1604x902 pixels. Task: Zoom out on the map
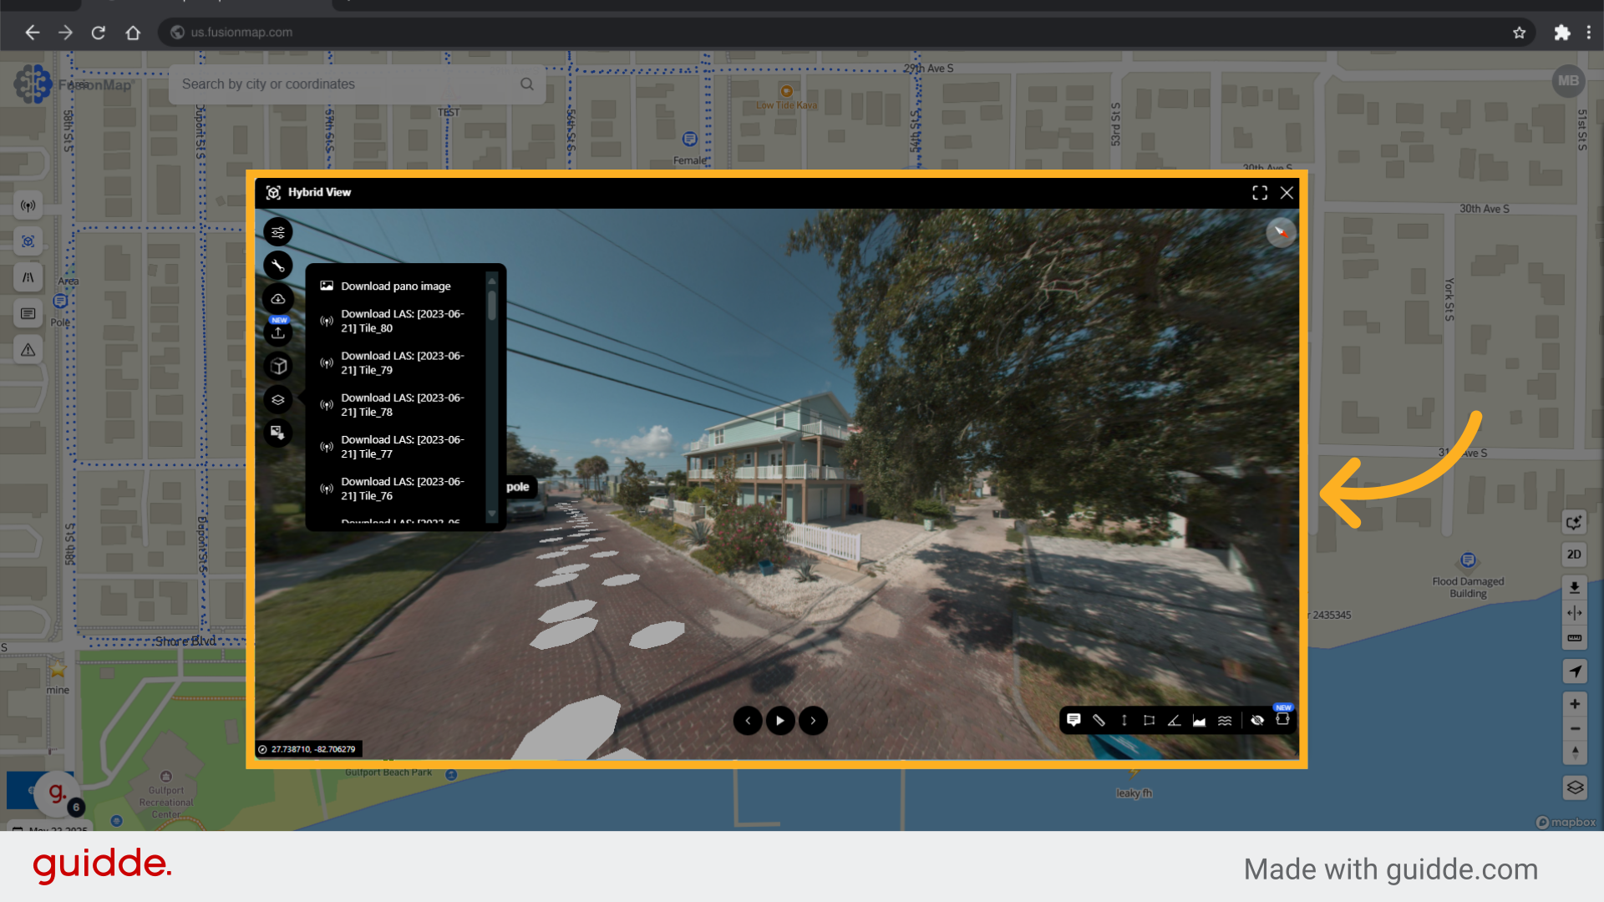tap(1575, 729)
